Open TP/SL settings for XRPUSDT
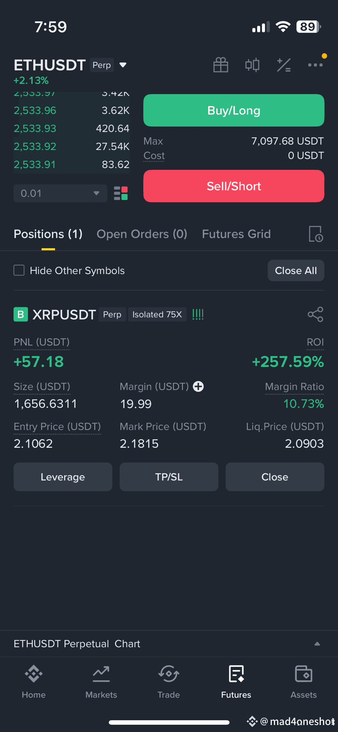 (169, 477)
